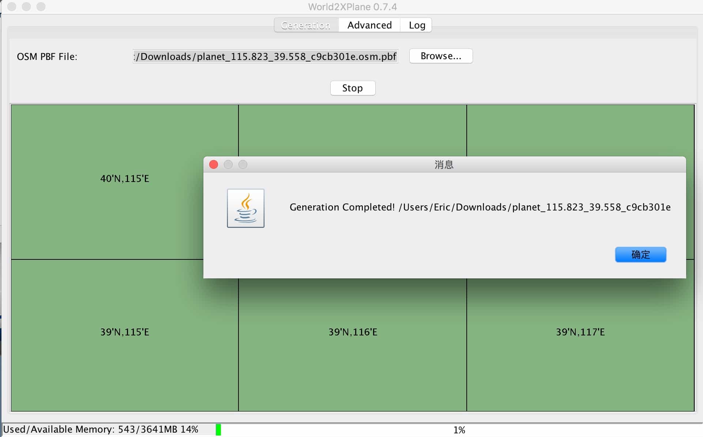Click the main window's grey minimize button

pyautogui.click(x=26, y=7)
